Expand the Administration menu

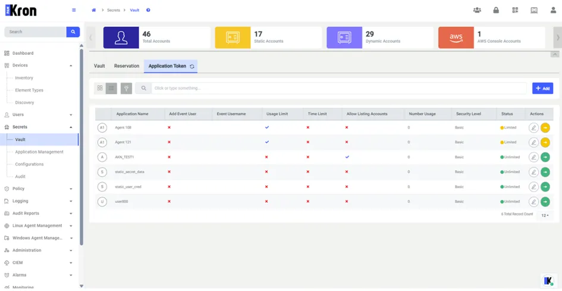(x=71, y=251)
